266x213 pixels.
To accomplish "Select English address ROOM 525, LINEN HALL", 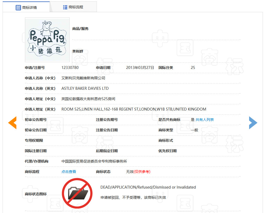I will pyautogui.click(x=134, y=109).
